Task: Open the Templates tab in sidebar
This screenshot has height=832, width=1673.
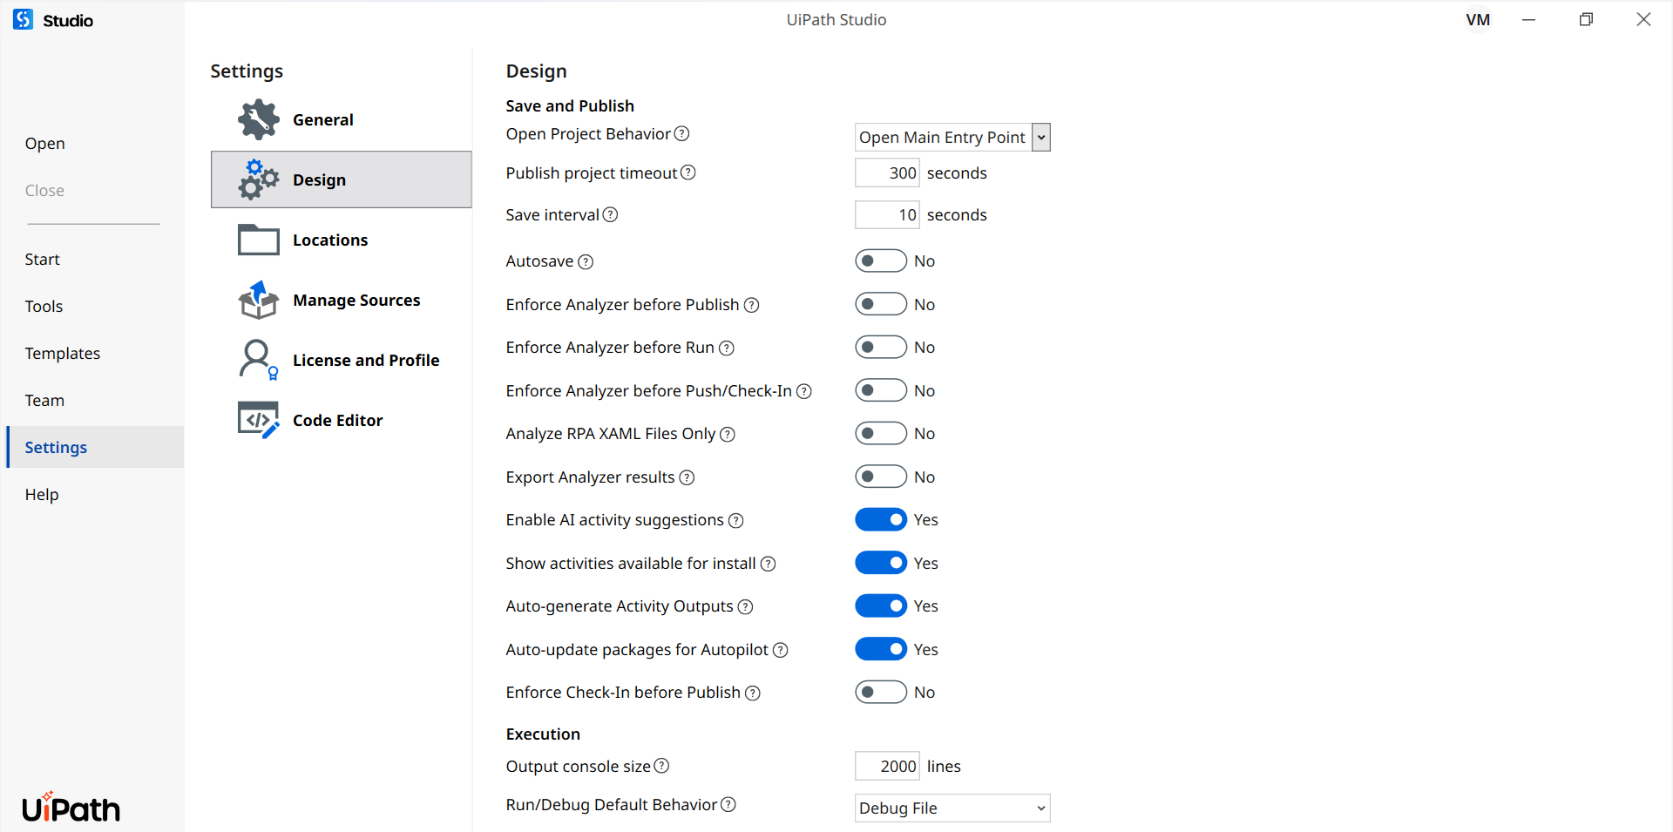Action: 63,354
